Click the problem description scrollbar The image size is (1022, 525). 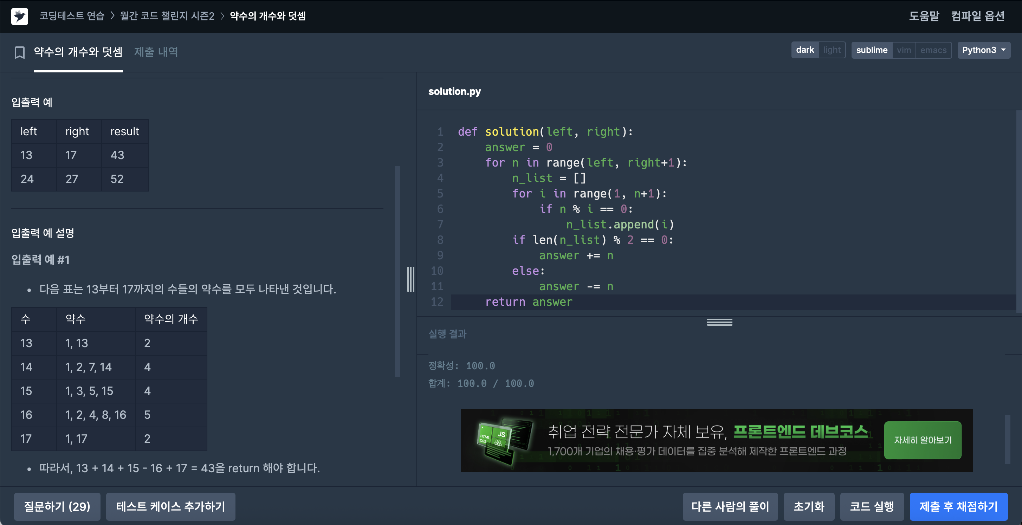(397, 271)
